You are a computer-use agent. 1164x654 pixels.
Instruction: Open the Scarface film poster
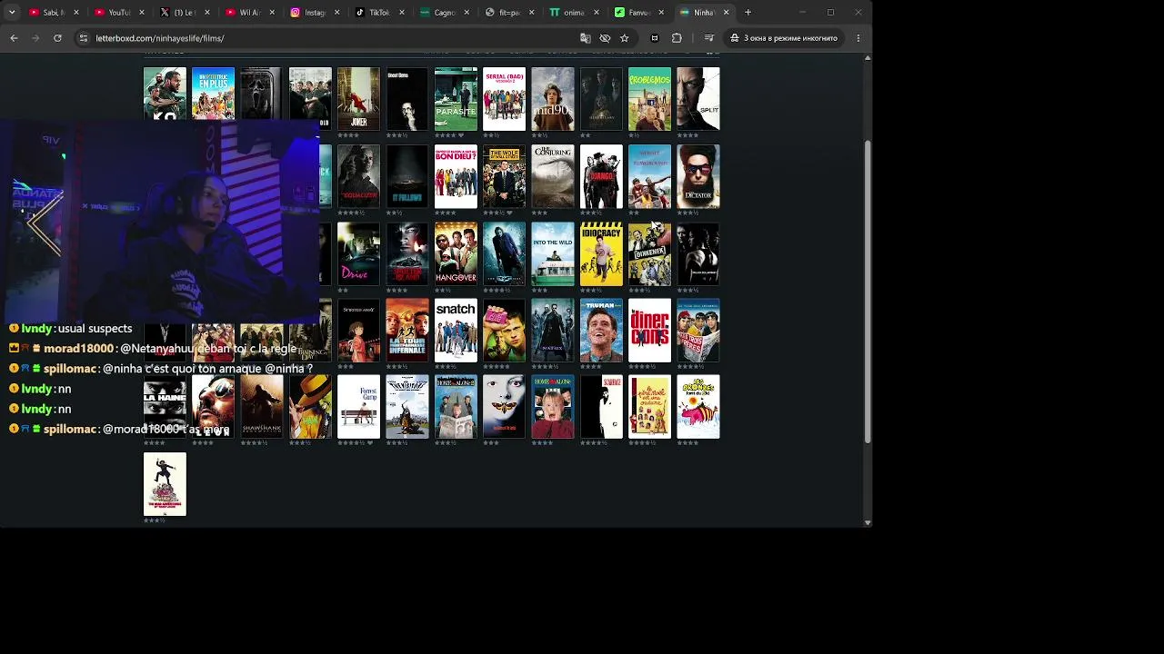[601, 407]
